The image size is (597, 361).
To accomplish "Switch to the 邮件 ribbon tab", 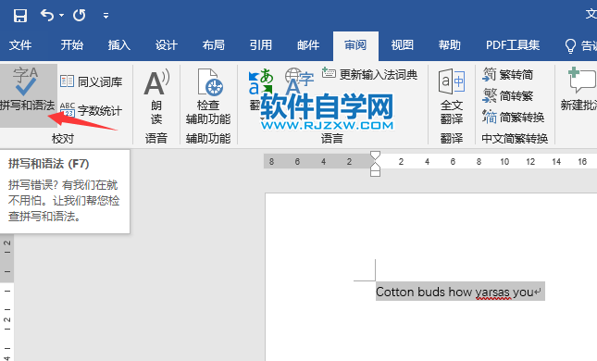I will point(308,45).
